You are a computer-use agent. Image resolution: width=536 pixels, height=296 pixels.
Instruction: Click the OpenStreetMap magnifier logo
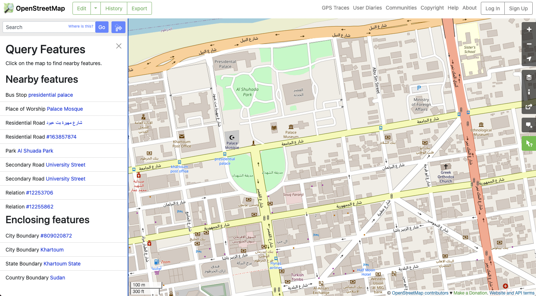click(9, 8)
